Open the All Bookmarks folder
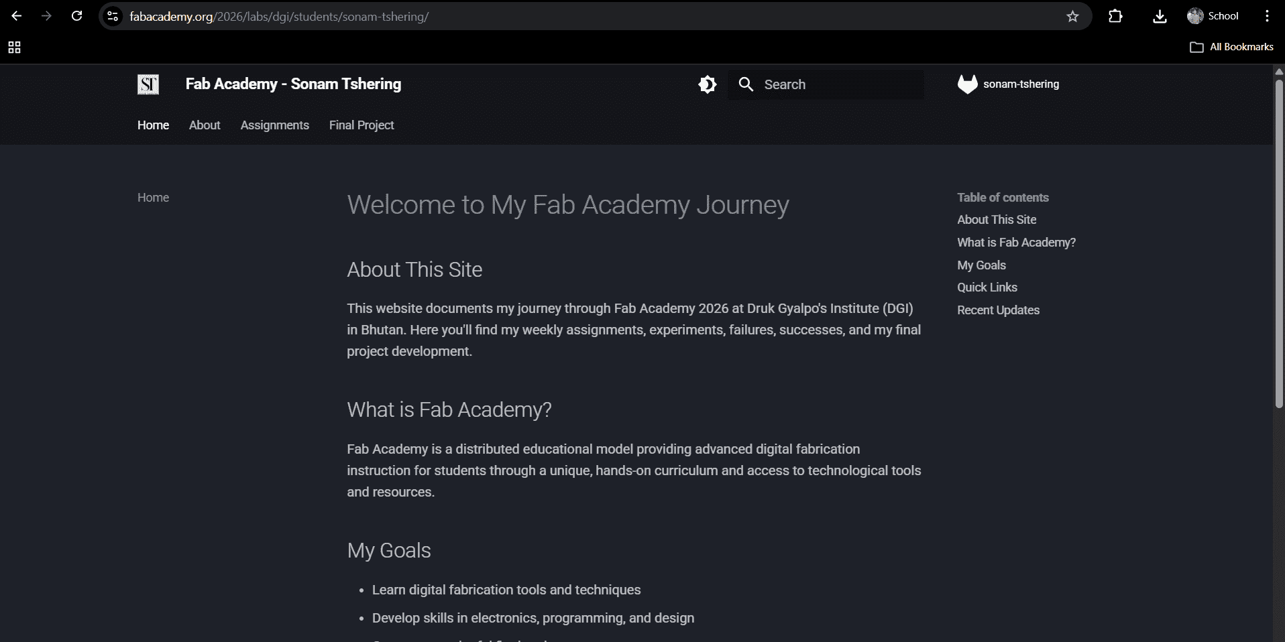Image resolution: width=1285 pixels, height=642 pixels. point(1231,47)
